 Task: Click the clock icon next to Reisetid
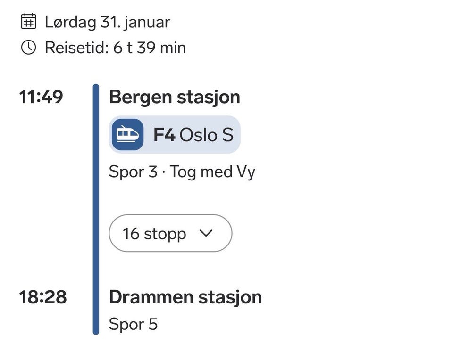coord(28,48)
